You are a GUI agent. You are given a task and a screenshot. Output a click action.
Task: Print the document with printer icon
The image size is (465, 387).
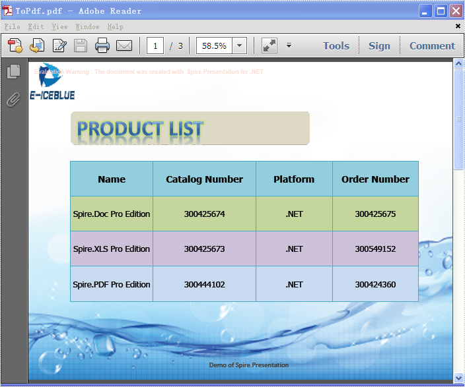pos(102,45)
